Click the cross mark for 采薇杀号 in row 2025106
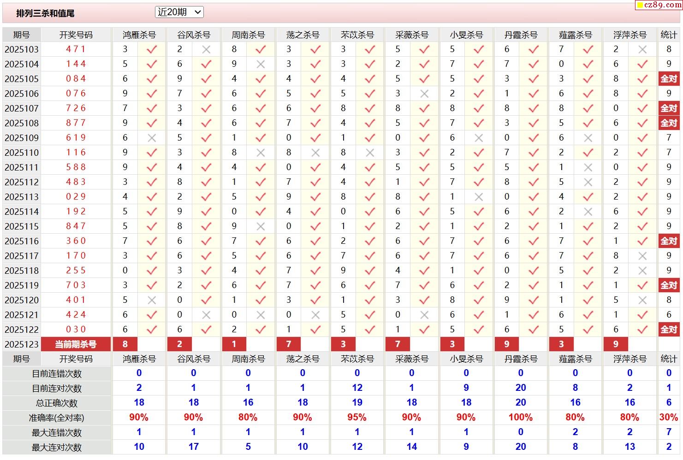Image resolution: width=683 pixels, height=460 pixels. pos(424,94)
